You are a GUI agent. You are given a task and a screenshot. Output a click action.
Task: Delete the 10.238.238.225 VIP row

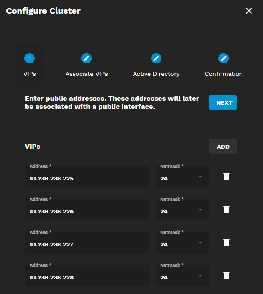226,177
